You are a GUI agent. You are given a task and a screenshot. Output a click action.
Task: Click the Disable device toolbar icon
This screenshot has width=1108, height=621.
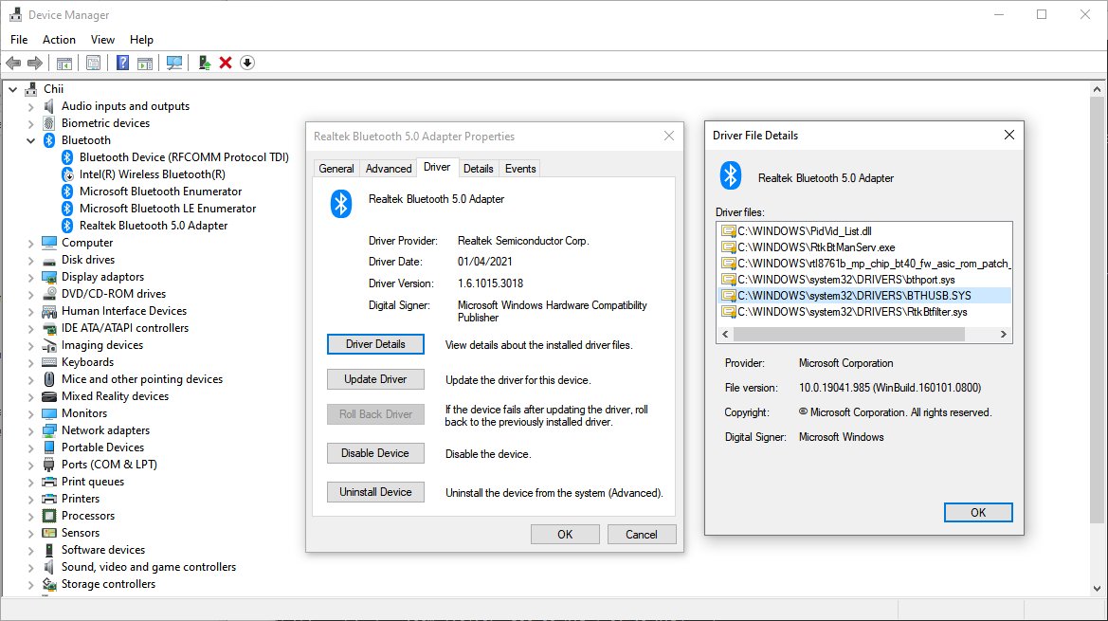(246, 63)
